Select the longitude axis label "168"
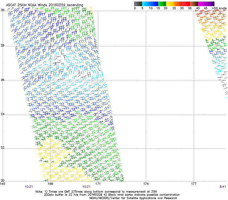Screen dimensions: 228x200 coord(50,184)
